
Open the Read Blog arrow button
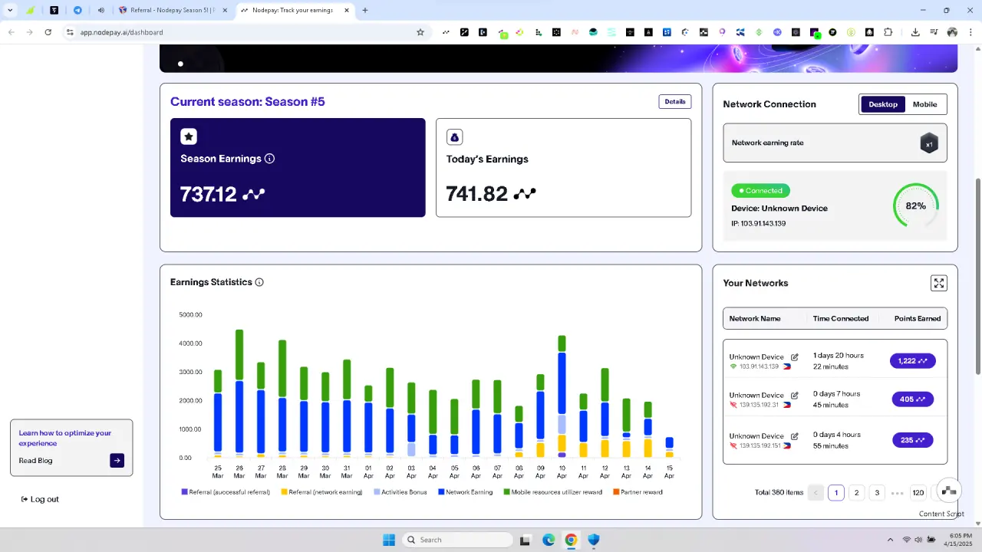[x=117, y=461]
